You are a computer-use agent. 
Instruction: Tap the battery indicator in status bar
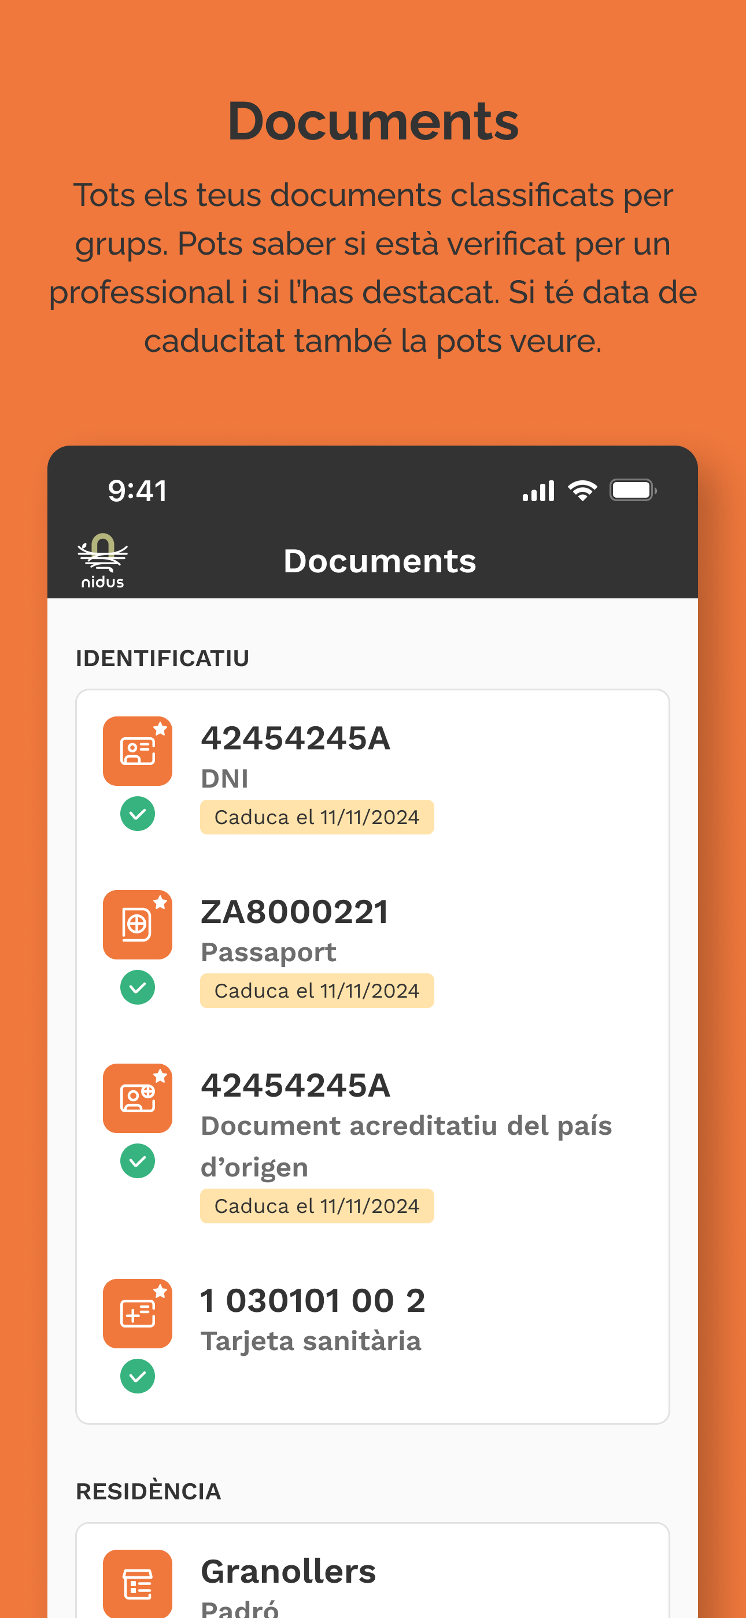[633, 491]
